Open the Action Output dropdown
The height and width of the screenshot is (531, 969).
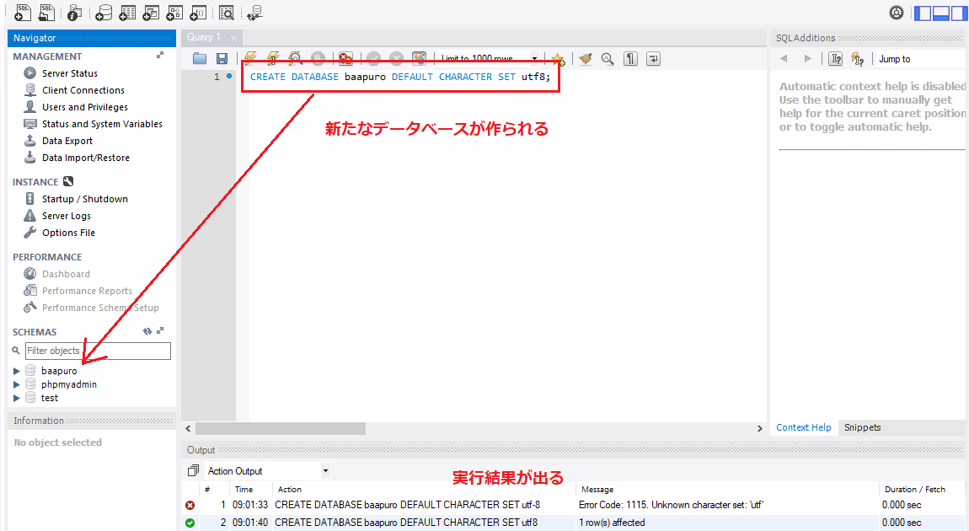(x=268, y=471)
